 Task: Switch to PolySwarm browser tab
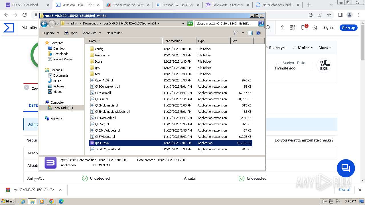click(x=228, y=5)
